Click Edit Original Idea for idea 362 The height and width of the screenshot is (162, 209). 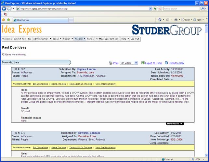40,84
